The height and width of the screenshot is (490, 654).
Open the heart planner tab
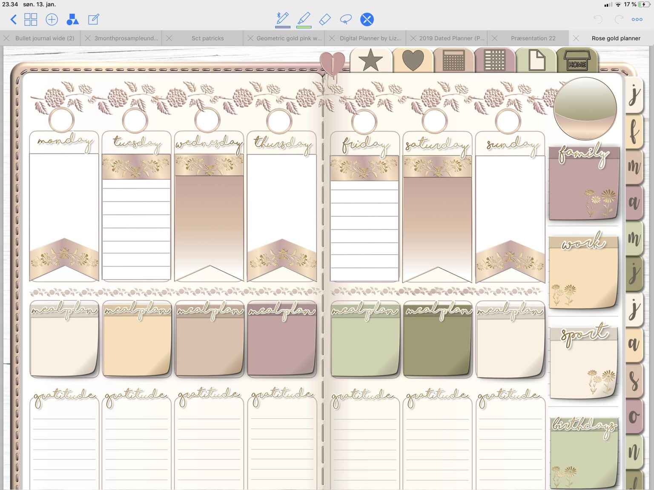413,60
